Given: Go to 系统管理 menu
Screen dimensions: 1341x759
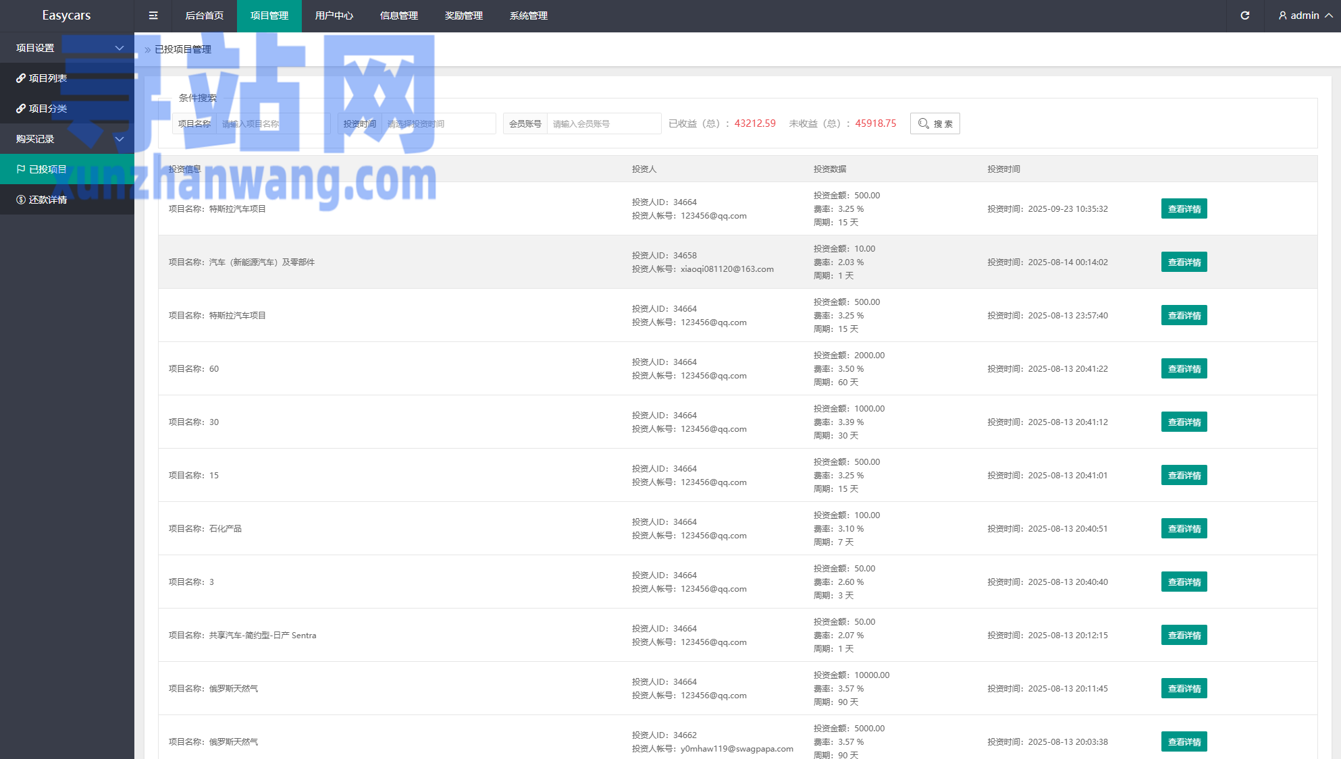Looking at the screenshot, I should click(528, 16).
